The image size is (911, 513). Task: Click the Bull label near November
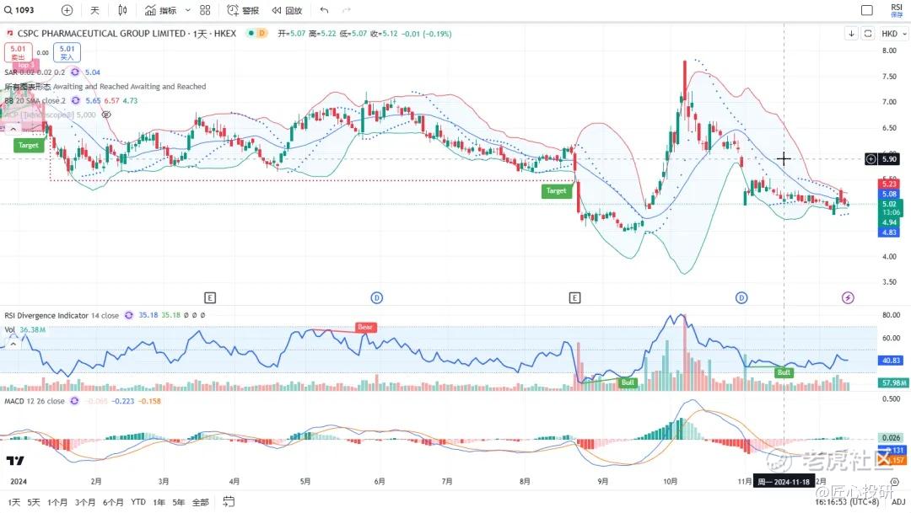(x=784, y=372)
